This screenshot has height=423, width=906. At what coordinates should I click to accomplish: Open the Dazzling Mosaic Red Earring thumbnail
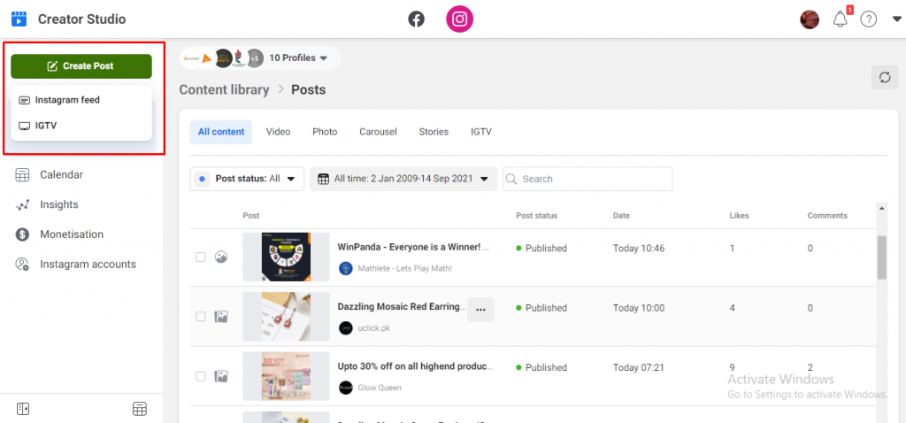coord(286,316)
